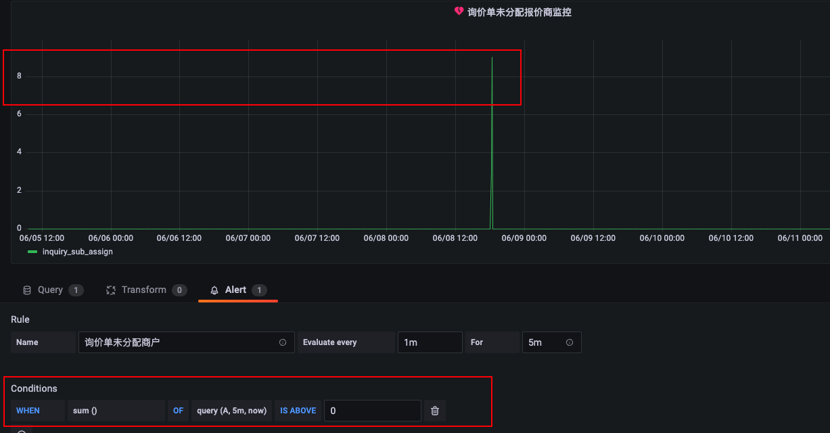Image resolution: width=830 pixels, height=433 pixels.
Task: Click the 06/10 12:00 x-axis label
Action: click(732, 238)
